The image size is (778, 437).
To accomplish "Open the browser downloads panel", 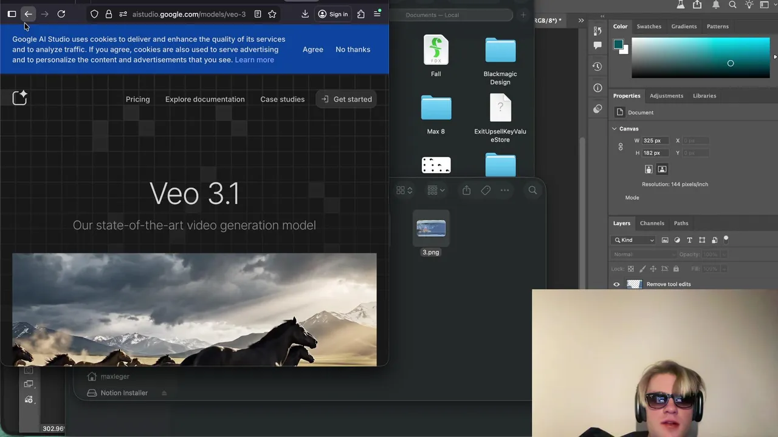I will click(305, 14).
